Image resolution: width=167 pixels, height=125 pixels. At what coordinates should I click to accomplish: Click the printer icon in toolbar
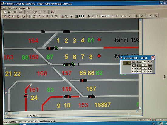[x=20, y=12]
